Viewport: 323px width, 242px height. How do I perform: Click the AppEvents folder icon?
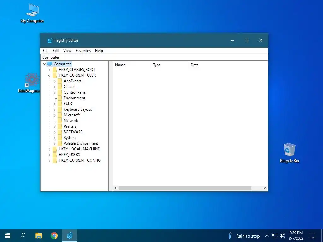(x=60, y=81)
